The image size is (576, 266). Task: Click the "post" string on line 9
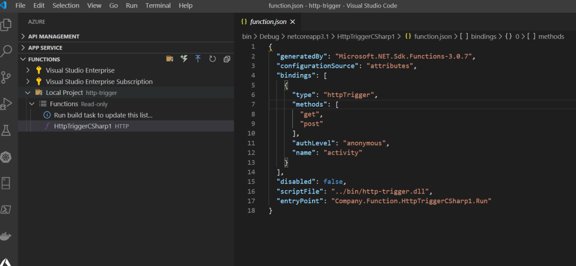[312, 124]
